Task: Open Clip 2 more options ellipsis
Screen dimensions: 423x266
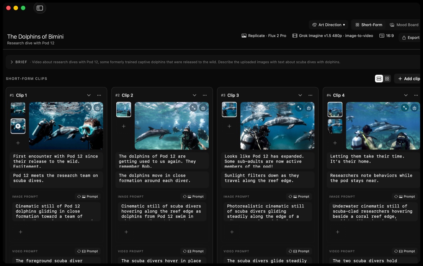Action: tap(205, 95)
